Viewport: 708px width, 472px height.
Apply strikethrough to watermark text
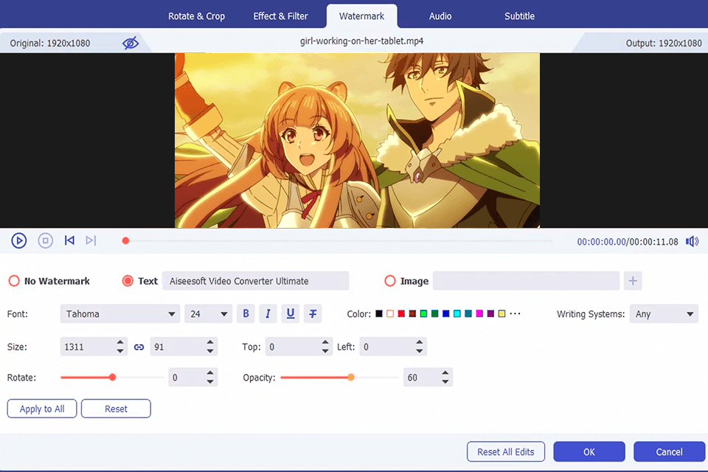pos(312,313)
